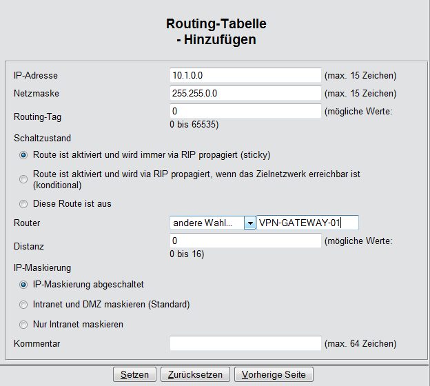The height and width of the screenshot is (386, 430).
Task: Choose 'Nur Intranet maskieren' option
Action: [24, 324]
